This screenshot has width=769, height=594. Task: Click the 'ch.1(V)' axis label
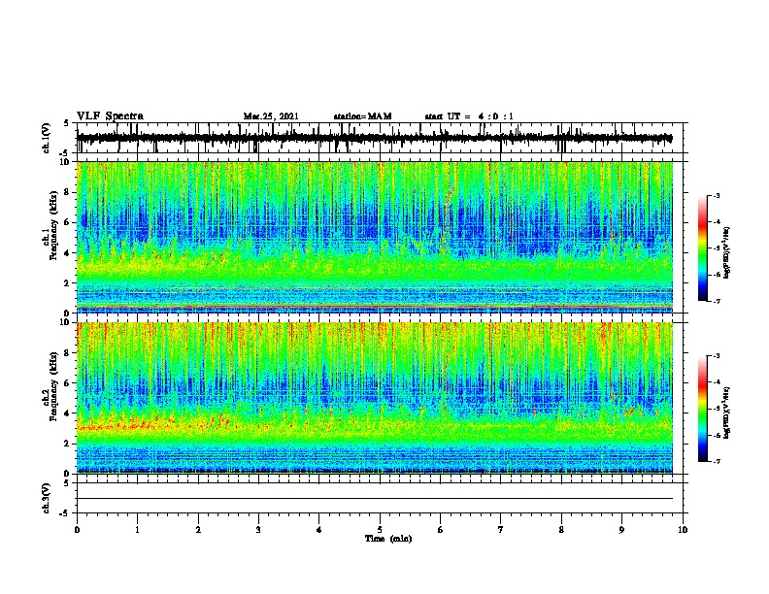coord(46,138)
